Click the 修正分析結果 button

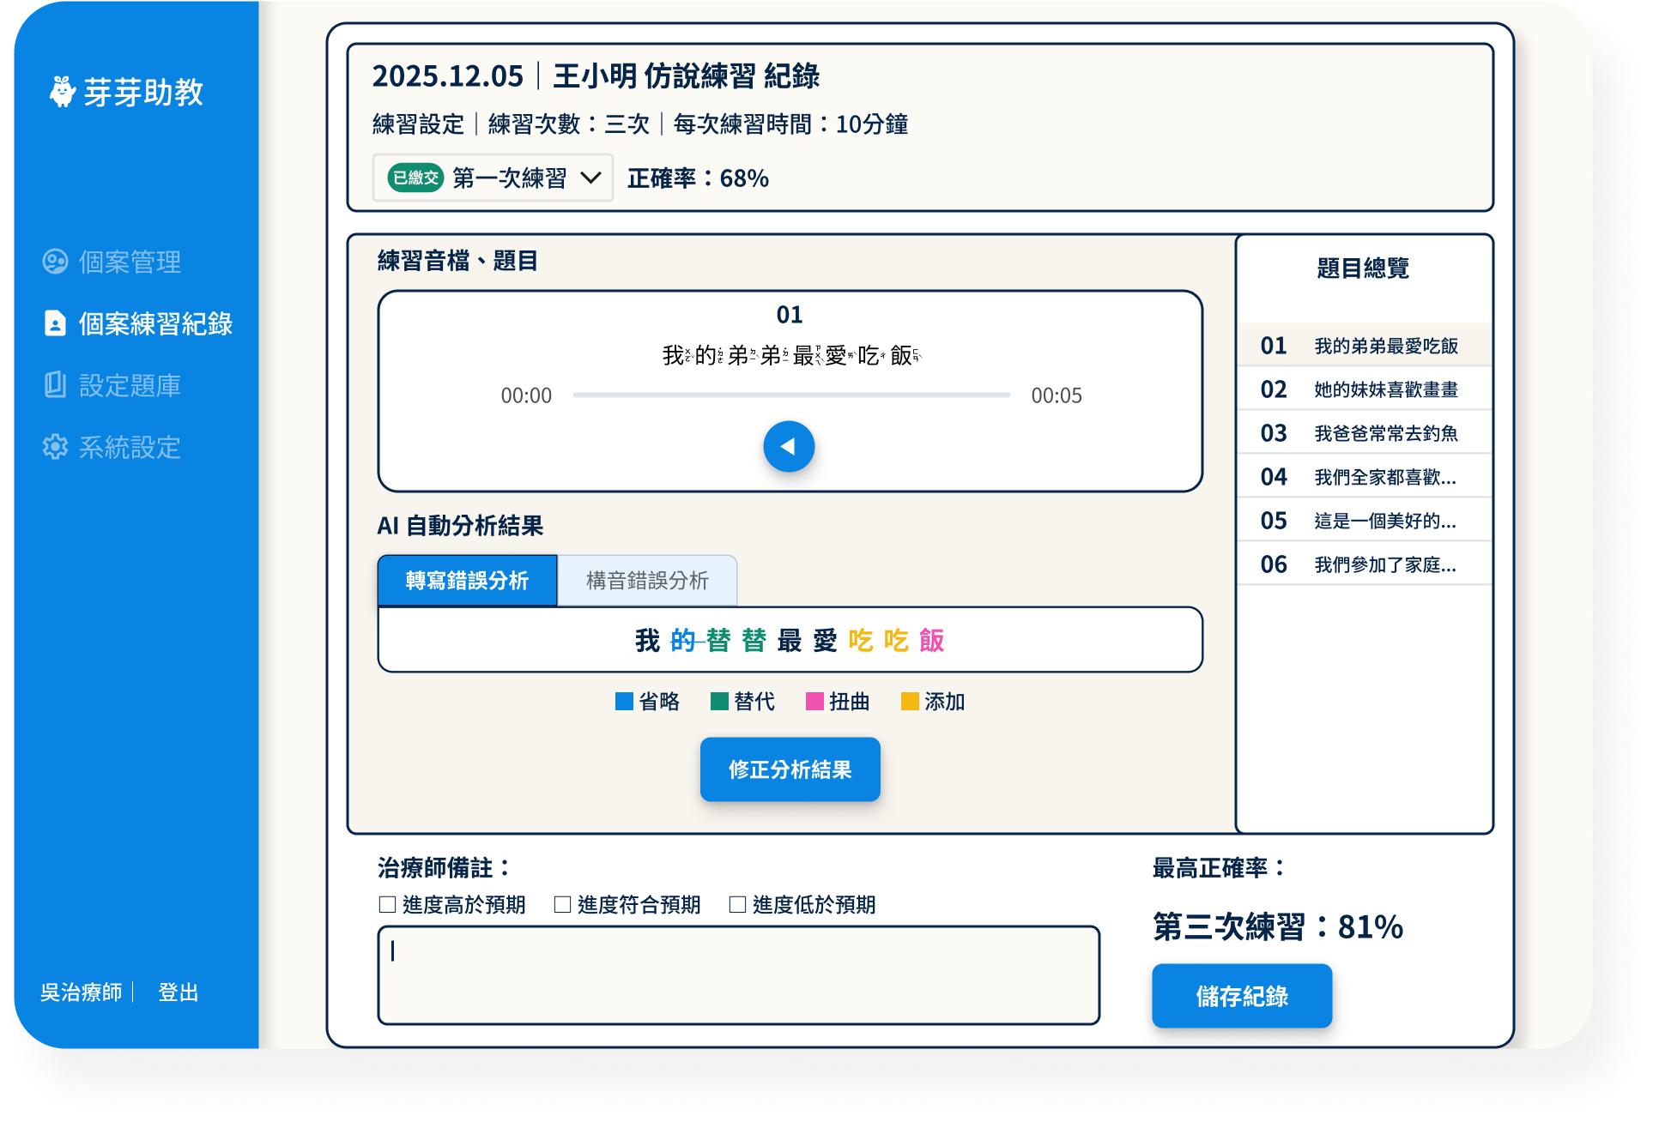pyautogui.click(x=790, y=769)
